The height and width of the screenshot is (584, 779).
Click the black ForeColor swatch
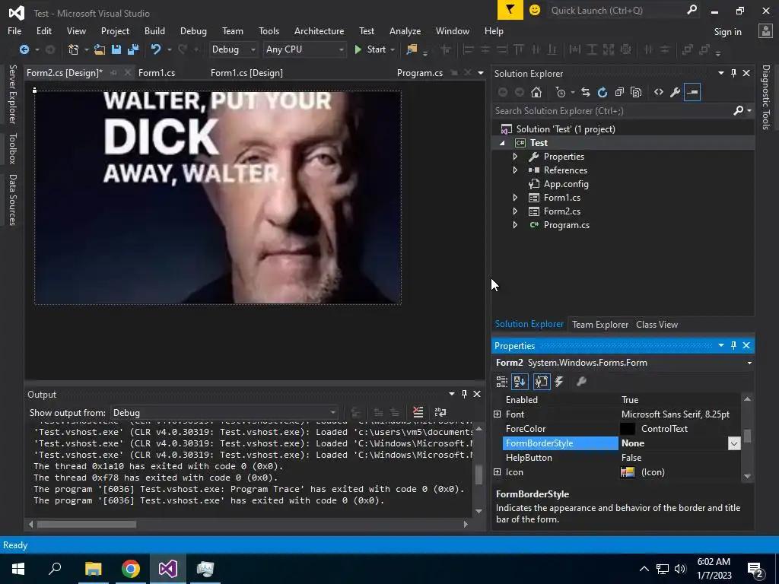coord(628,429)
